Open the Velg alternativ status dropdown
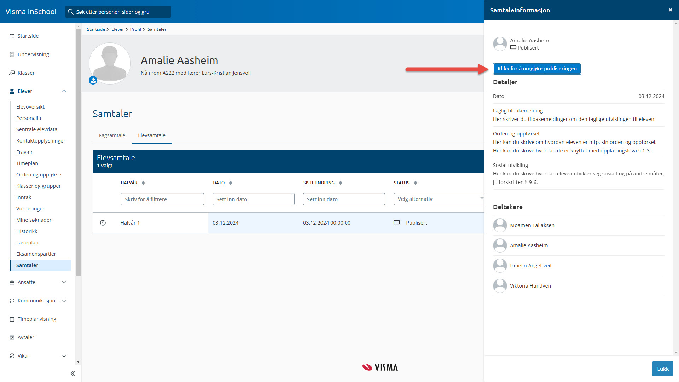The height and width of the screenshot is (382, 679). 439,199
